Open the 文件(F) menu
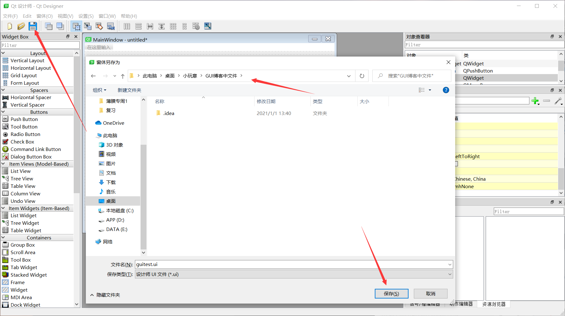 10,16
